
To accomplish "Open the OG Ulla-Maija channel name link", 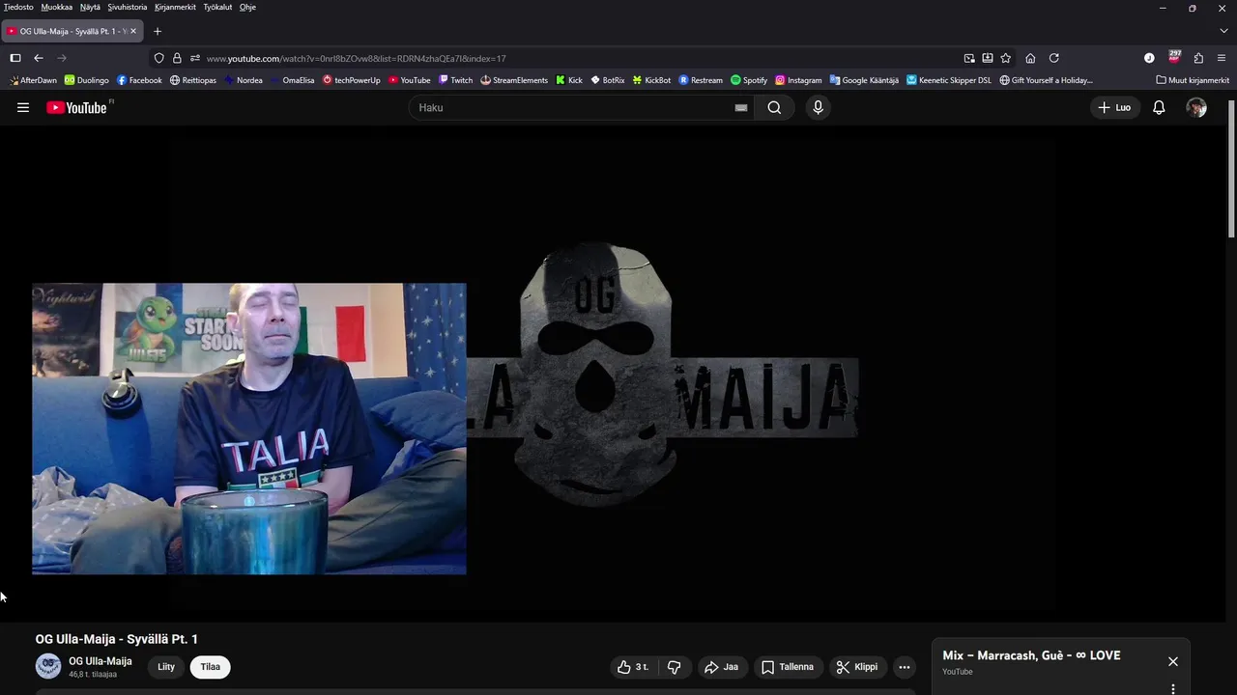I will (101, 661).
